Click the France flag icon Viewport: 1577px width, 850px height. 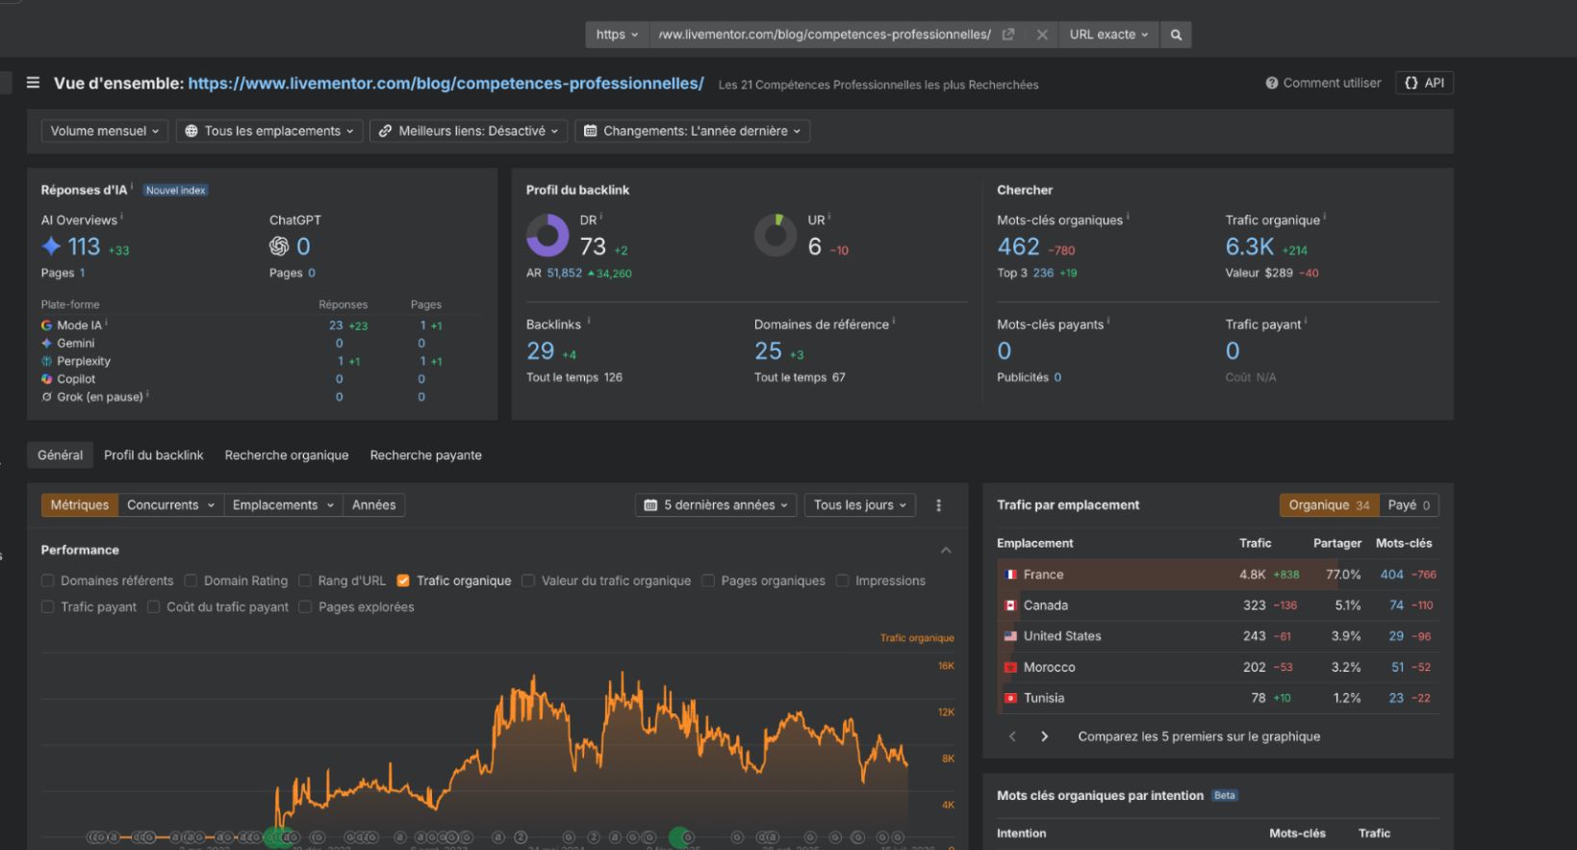(1010, 575)
